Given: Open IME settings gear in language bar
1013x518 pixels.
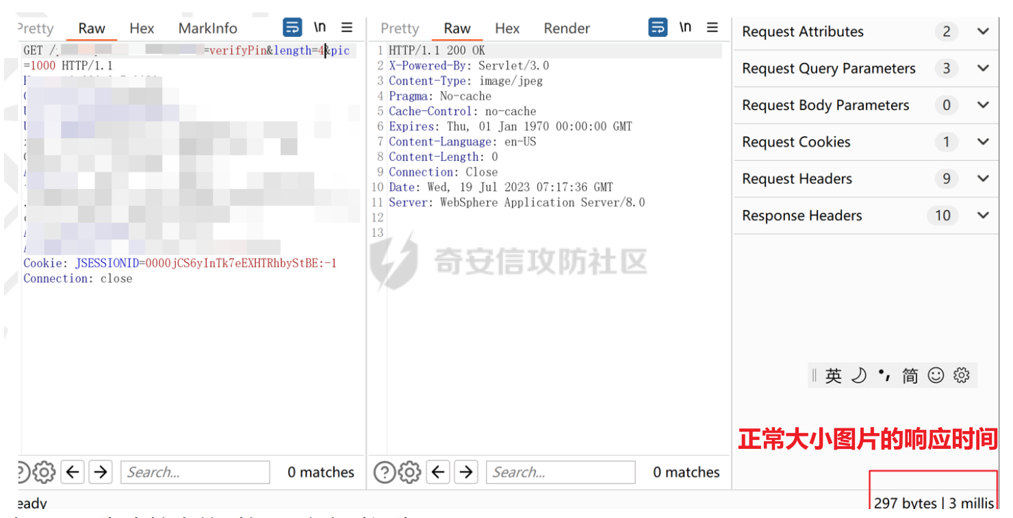Looking at the screenshot, I should coord(962,376).
